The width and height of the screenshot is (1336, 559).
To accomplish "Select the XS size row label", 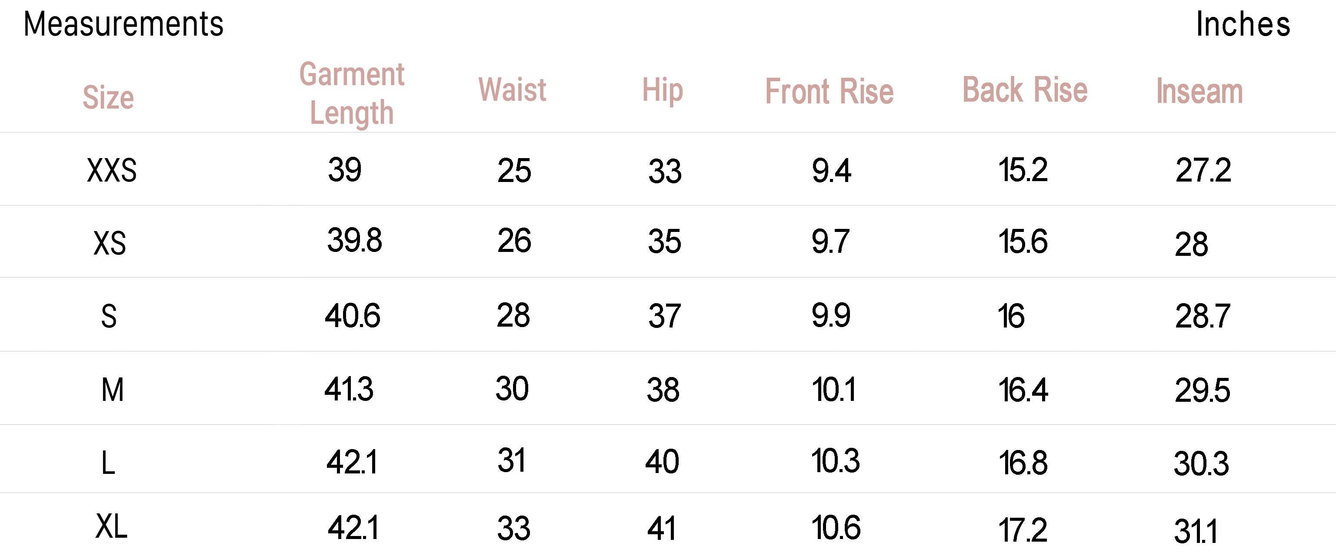I will tap(110, 243).
